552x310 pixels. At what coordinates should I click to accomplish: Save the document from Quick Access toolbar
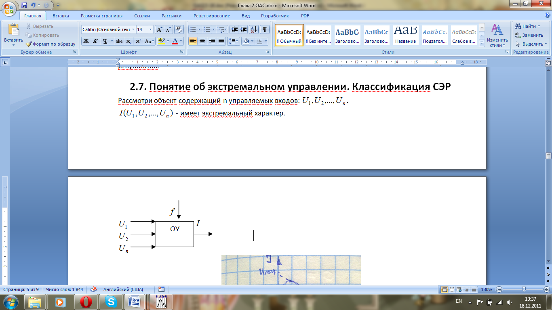pyautogui.click(x=24, y=5)
